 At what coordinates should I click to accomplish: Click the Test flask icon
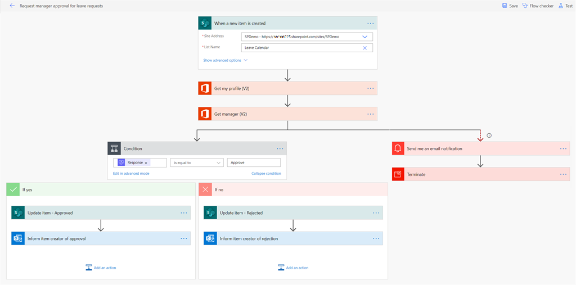coord(561,6)
